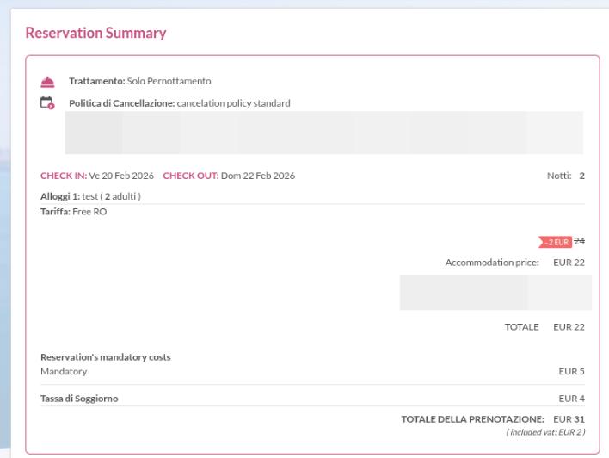Screen dimensions: 609x458
Task: Click the calendar cancellation policy icon
Action: (47, 103)
